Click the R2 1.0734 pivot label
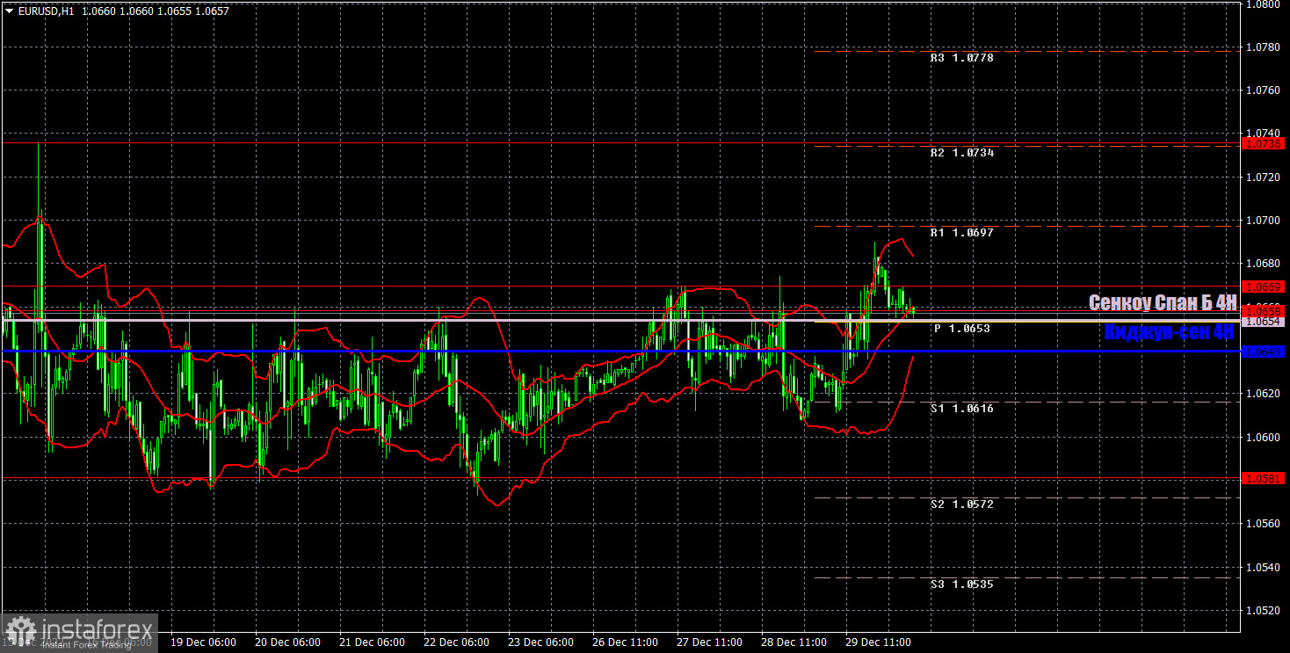Image resolution: width=1290 pixels, height=653 pixels. (x=962, y=153)
